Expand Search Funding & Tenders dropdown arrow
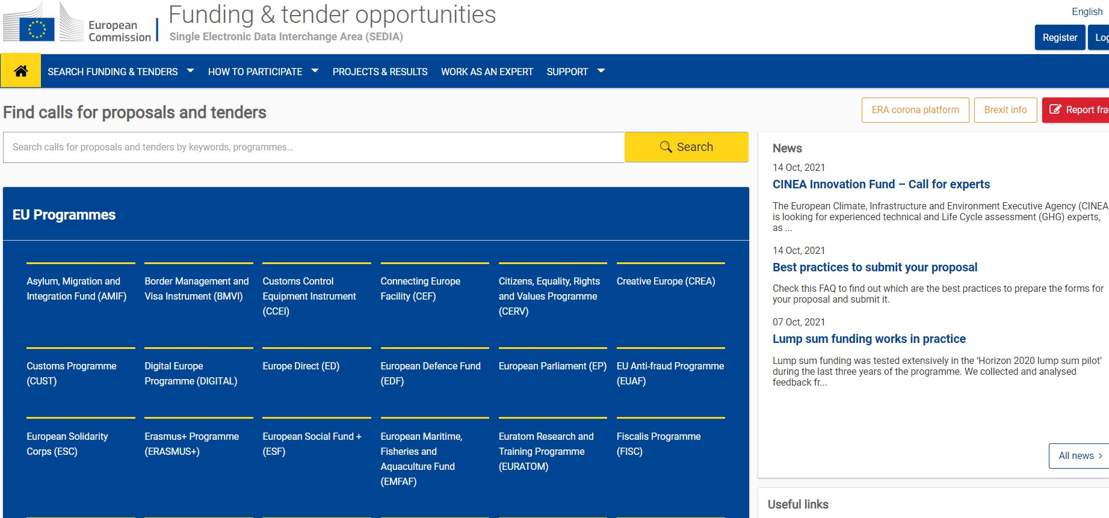The image size is (1109, 518). (x=190, y=71)
